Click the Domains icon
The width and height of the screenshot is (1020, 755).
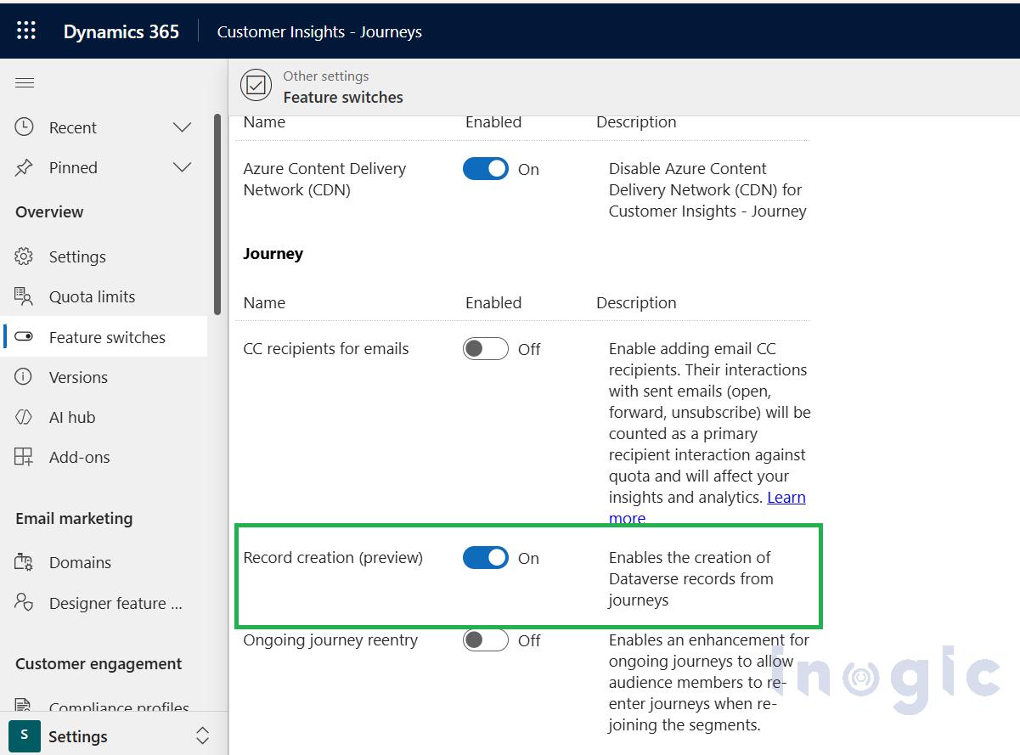click(24, 562)
